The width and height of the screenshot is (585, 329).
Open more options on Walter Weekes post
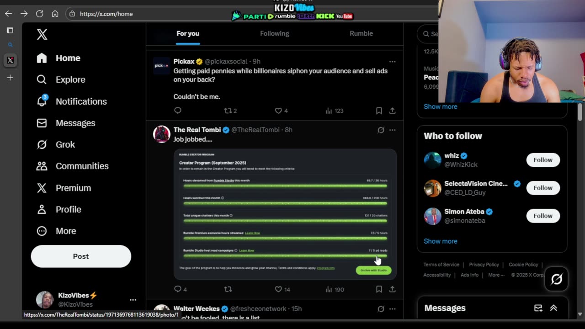pyautogui.click(x=392, y=309)
